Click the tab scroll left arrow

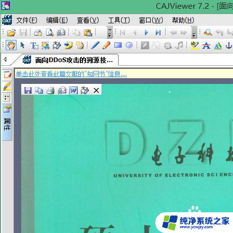tap(5, 60)
